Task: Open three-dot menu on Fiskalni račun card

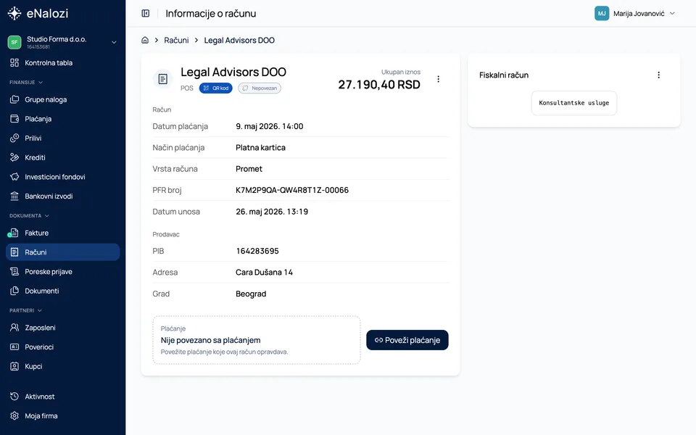Action: point(659,75)
